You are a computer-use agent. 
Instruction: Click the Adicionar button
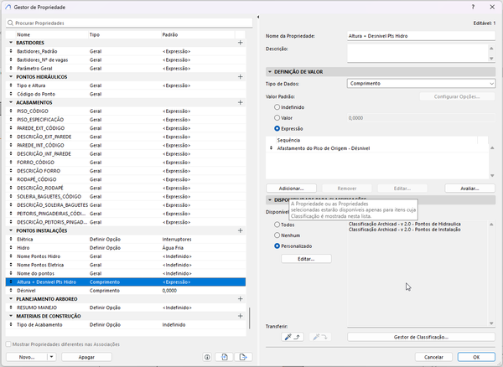291,189
